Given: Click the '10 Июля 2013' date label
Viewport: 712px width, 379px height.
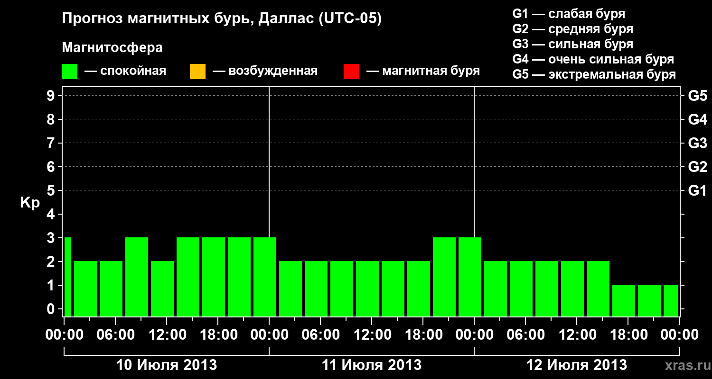Looking at the screenshot, I should [167, 365].
